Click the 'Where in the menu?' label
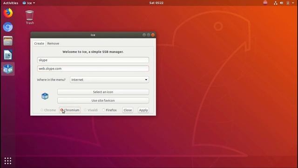Screen dimensions: 298x168 pyautogui.click(x=51, y=80)
